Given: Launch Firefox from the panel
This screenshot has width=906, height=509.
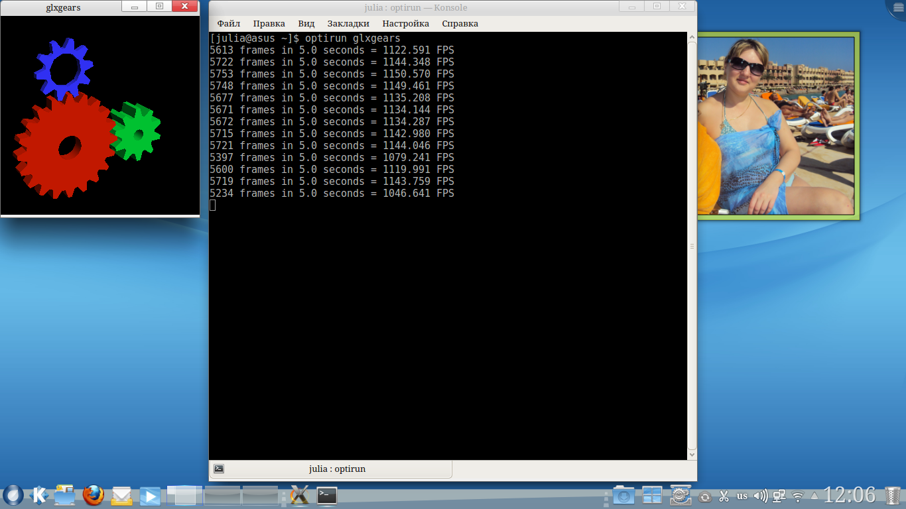Looking at the screenshot, I should point(94,494).
